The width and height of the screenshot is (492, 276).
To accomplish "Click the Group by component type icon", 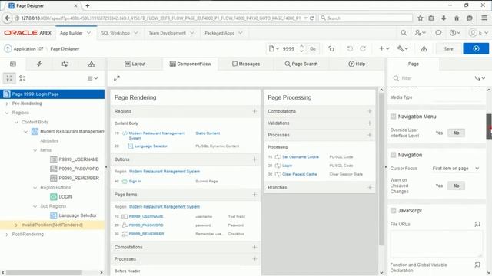I will coord(22,78).
